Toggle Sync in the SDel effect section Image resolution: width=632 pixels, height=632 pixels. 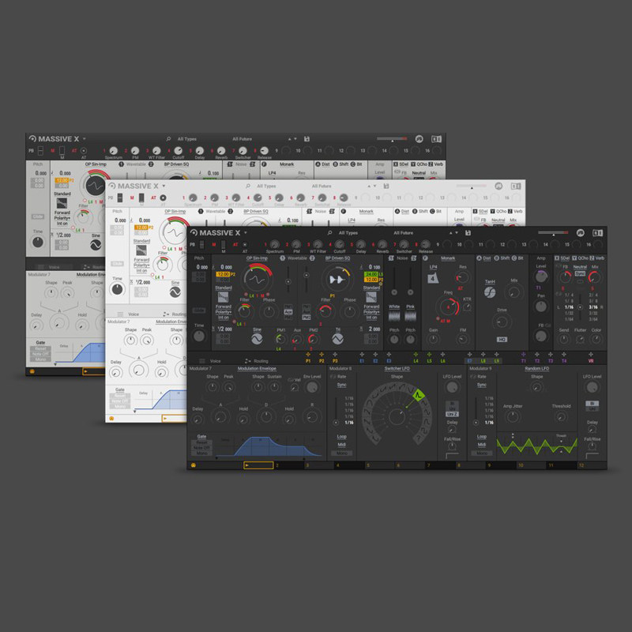[580, 273]
